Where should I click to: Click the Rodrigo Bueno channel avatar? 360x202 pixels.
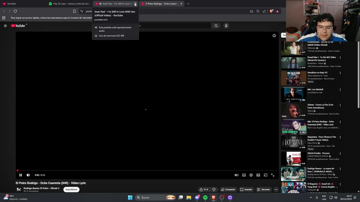[x=19, y=189]
